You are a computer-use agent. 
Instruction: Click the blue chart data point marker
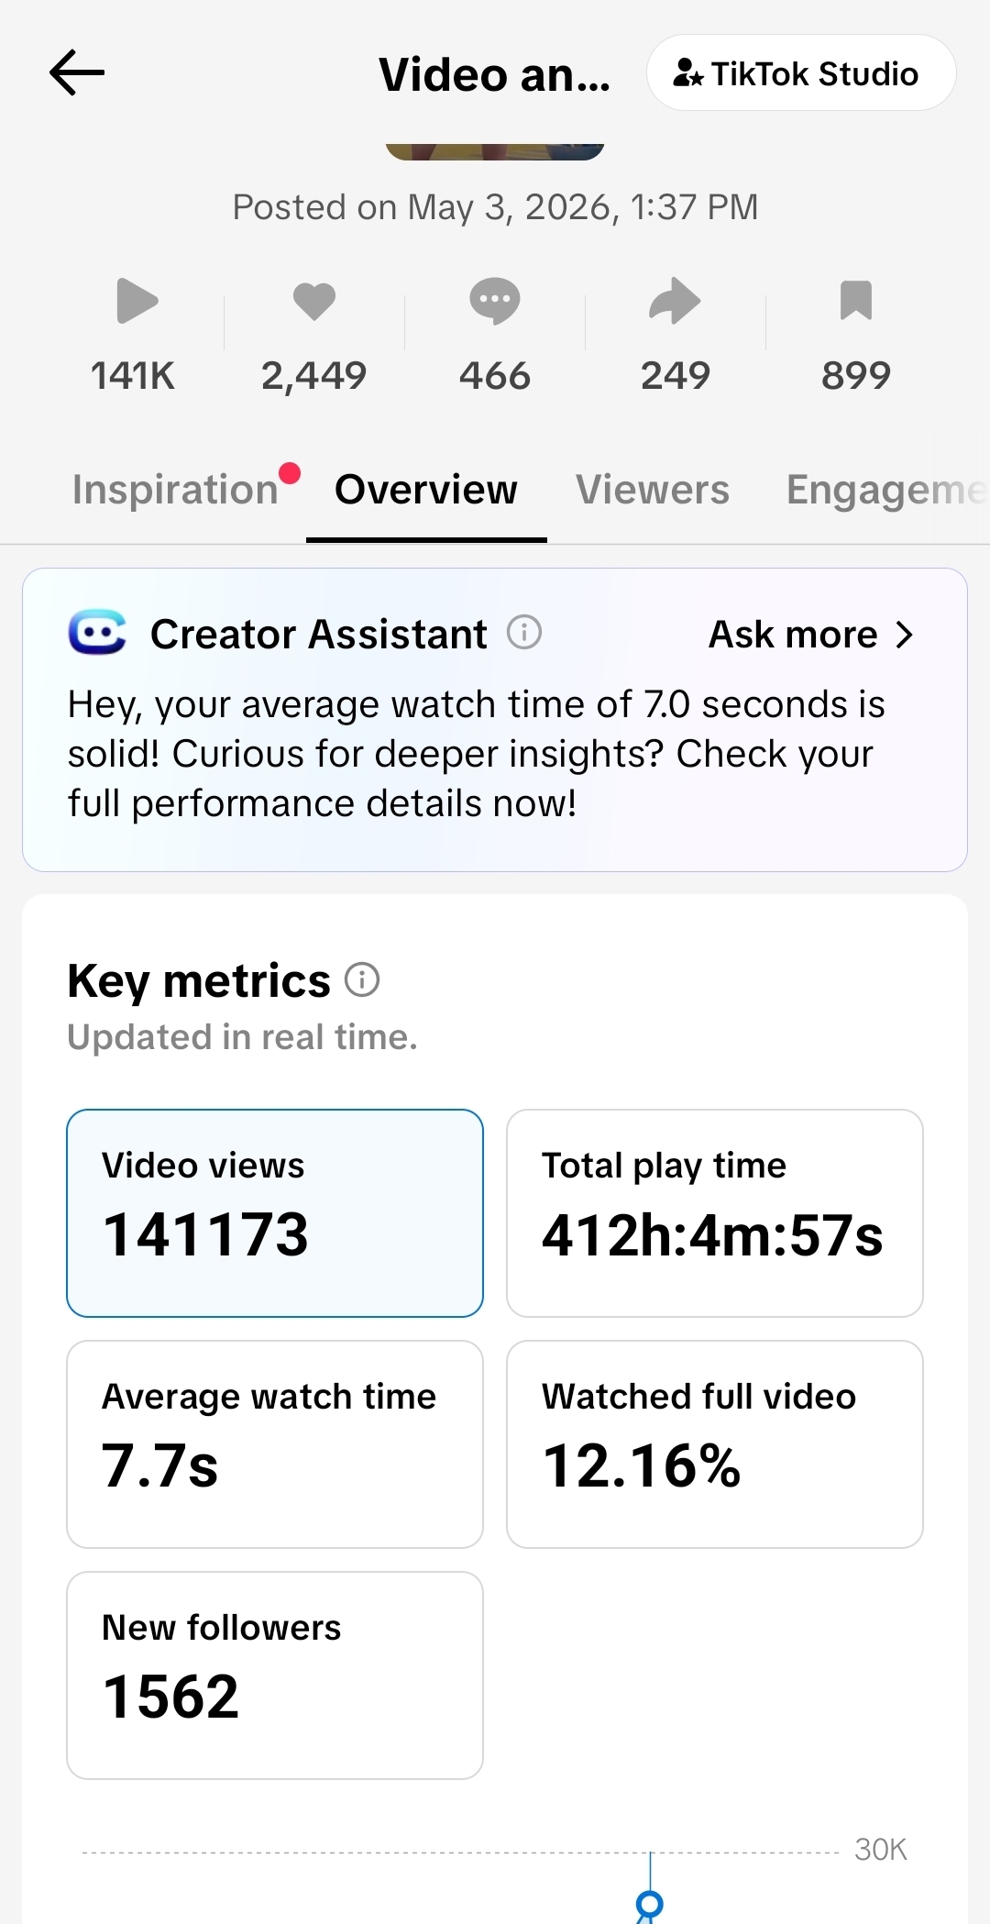[x=650, y=1904]
